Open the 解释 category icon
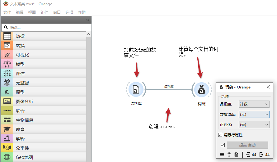Viewport: 277px width, 162px height. [7, 139]
